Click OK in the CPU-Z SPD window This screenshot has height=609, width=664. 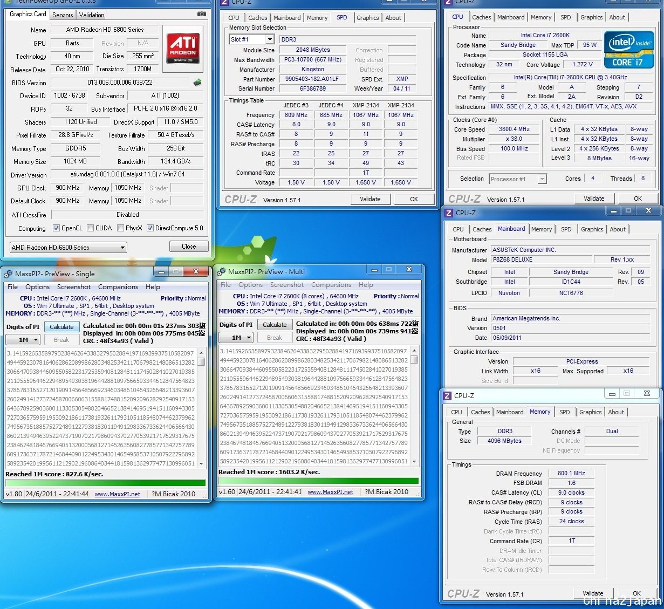pyautogui.click(x=414, y=199)
